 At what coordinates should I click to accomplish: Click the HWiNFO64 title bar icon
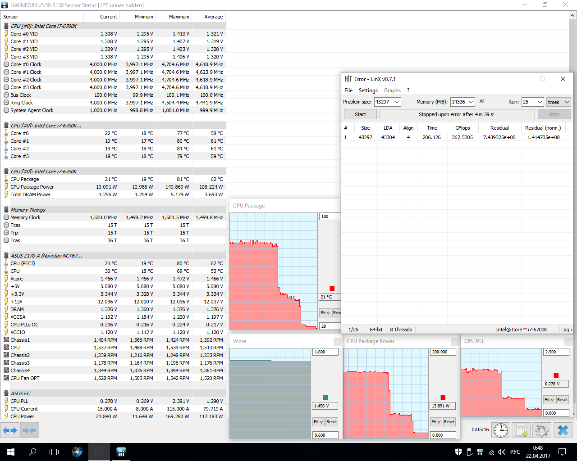tap(5, 5)
